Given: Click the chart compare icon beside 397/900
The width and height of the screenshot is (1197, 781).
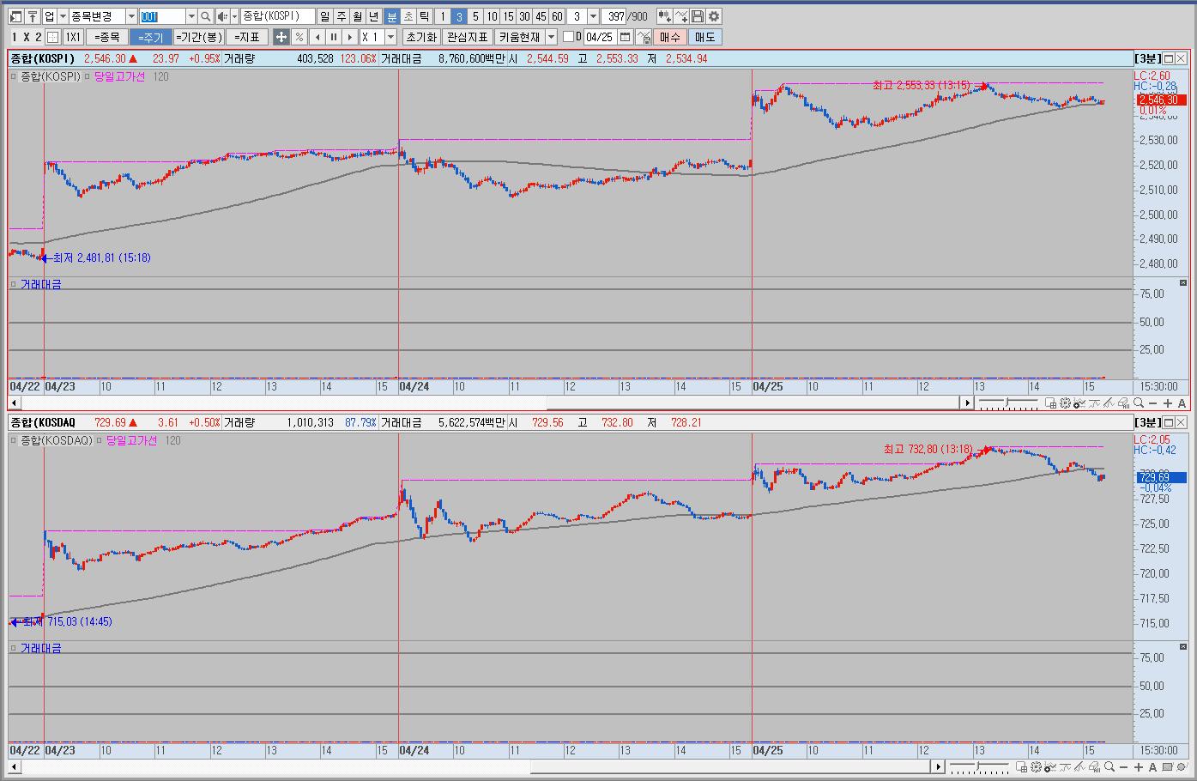Looking at the screenshot, I should (665, 16).
